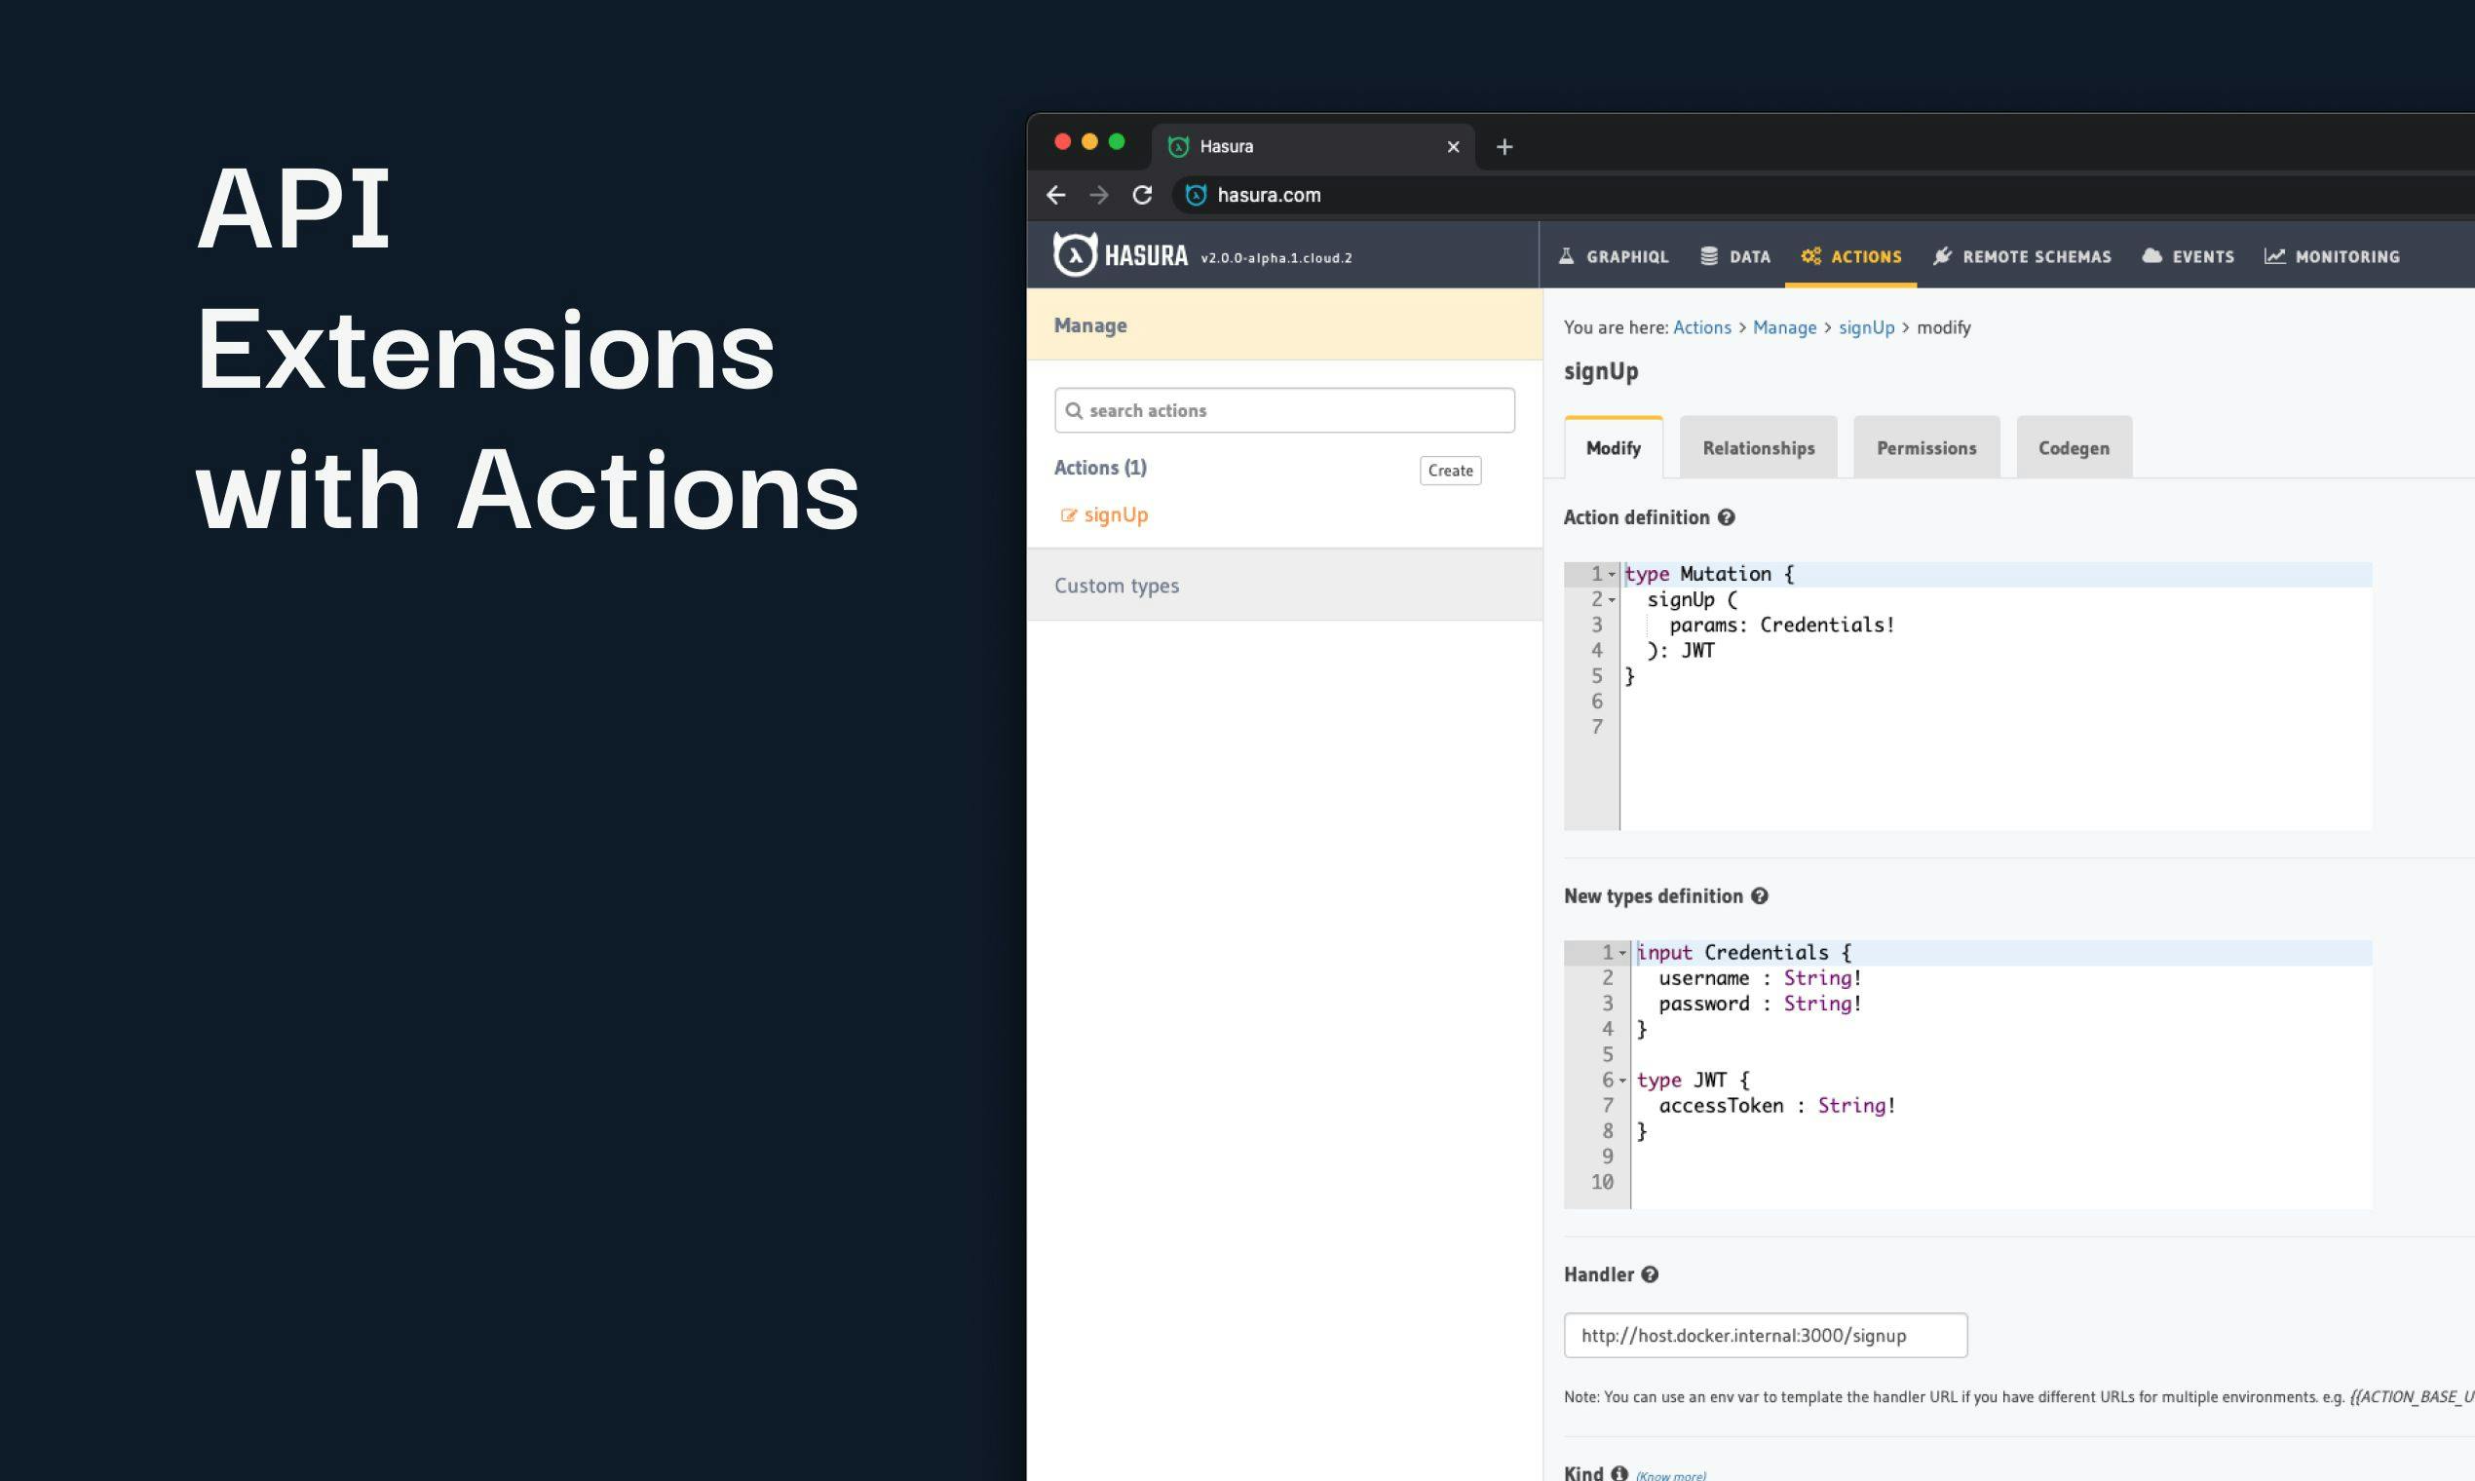Click the help icon next to Handler
The height and width of the screenshot is (1481, 2475).
pyautogui.click(x=1650, y=1274)
